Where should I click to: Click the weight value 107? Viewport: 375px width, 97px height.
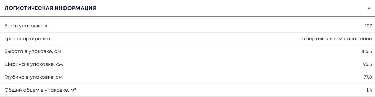(x=368, y=26)
